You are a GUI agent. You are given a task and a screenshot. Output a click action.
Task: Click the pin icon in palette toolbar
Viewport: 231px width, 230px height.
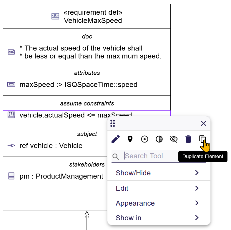point(130,139)
